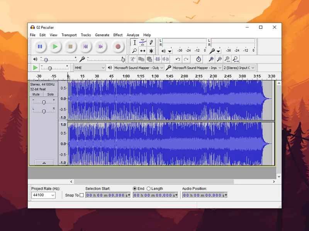The width and height of the screenshot is (309, 231).
Task: Select the Envelope tool
Action: tap(143, 42)
